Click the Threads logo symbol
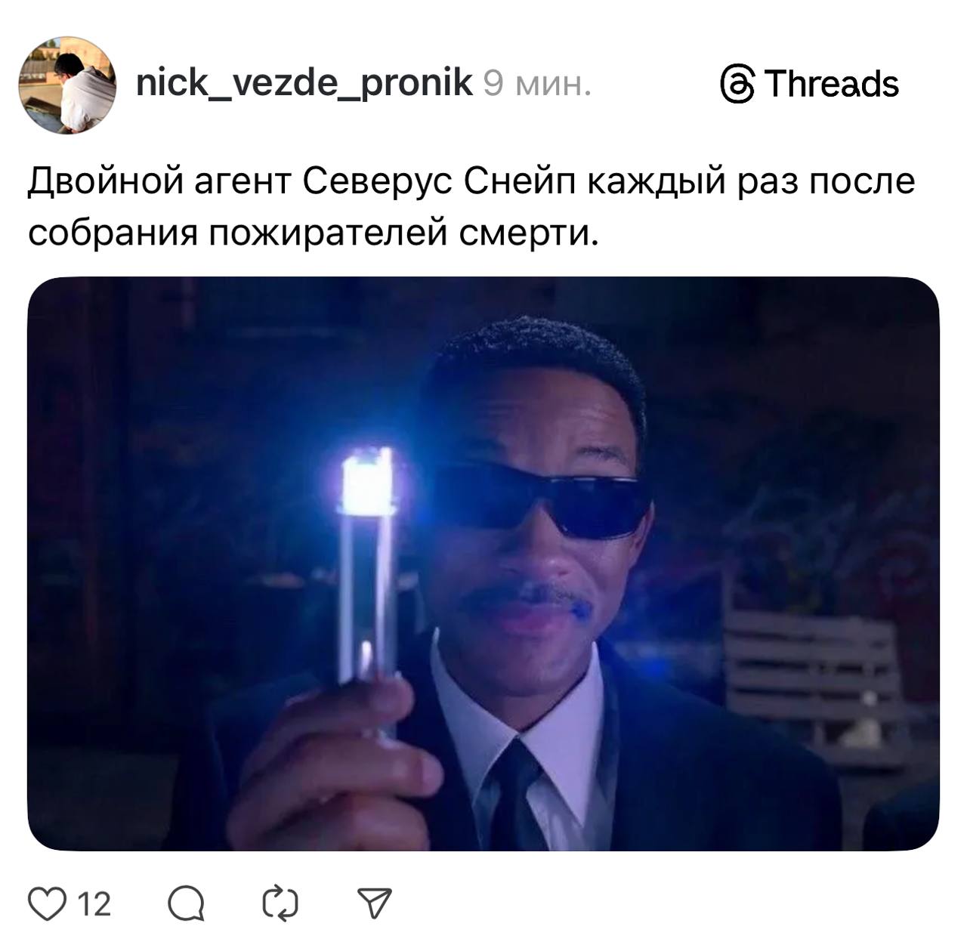The height and width of the screenshot is (948, 967). (737, 84)
